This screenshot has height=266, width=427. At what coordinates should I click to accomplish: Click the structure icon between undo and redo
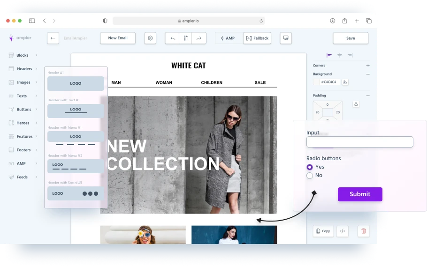point(186,38)
